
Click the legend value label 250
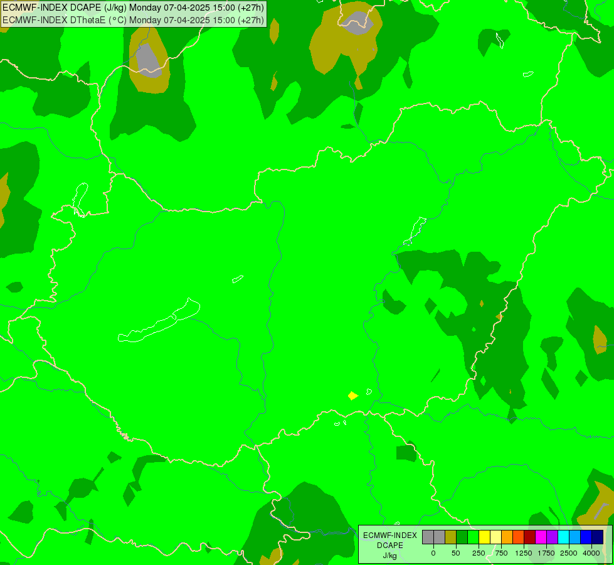(479, 553)
